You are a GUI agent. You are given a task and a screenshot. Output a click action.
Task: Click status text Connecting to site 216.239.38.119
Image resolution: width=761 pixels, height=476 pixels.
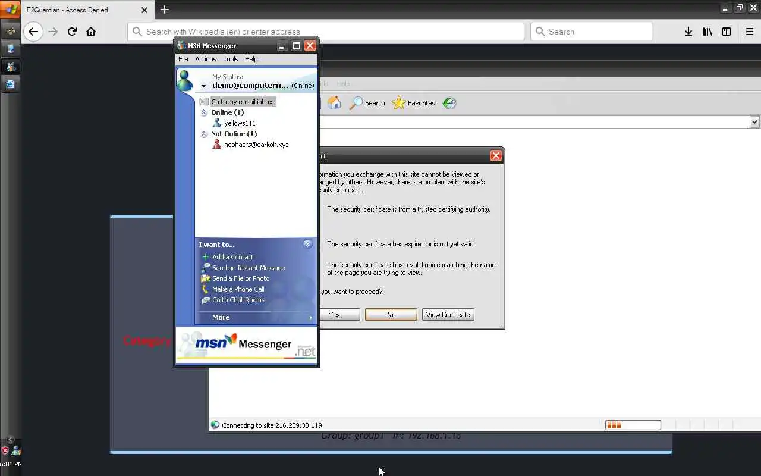[x=272, y=425]
